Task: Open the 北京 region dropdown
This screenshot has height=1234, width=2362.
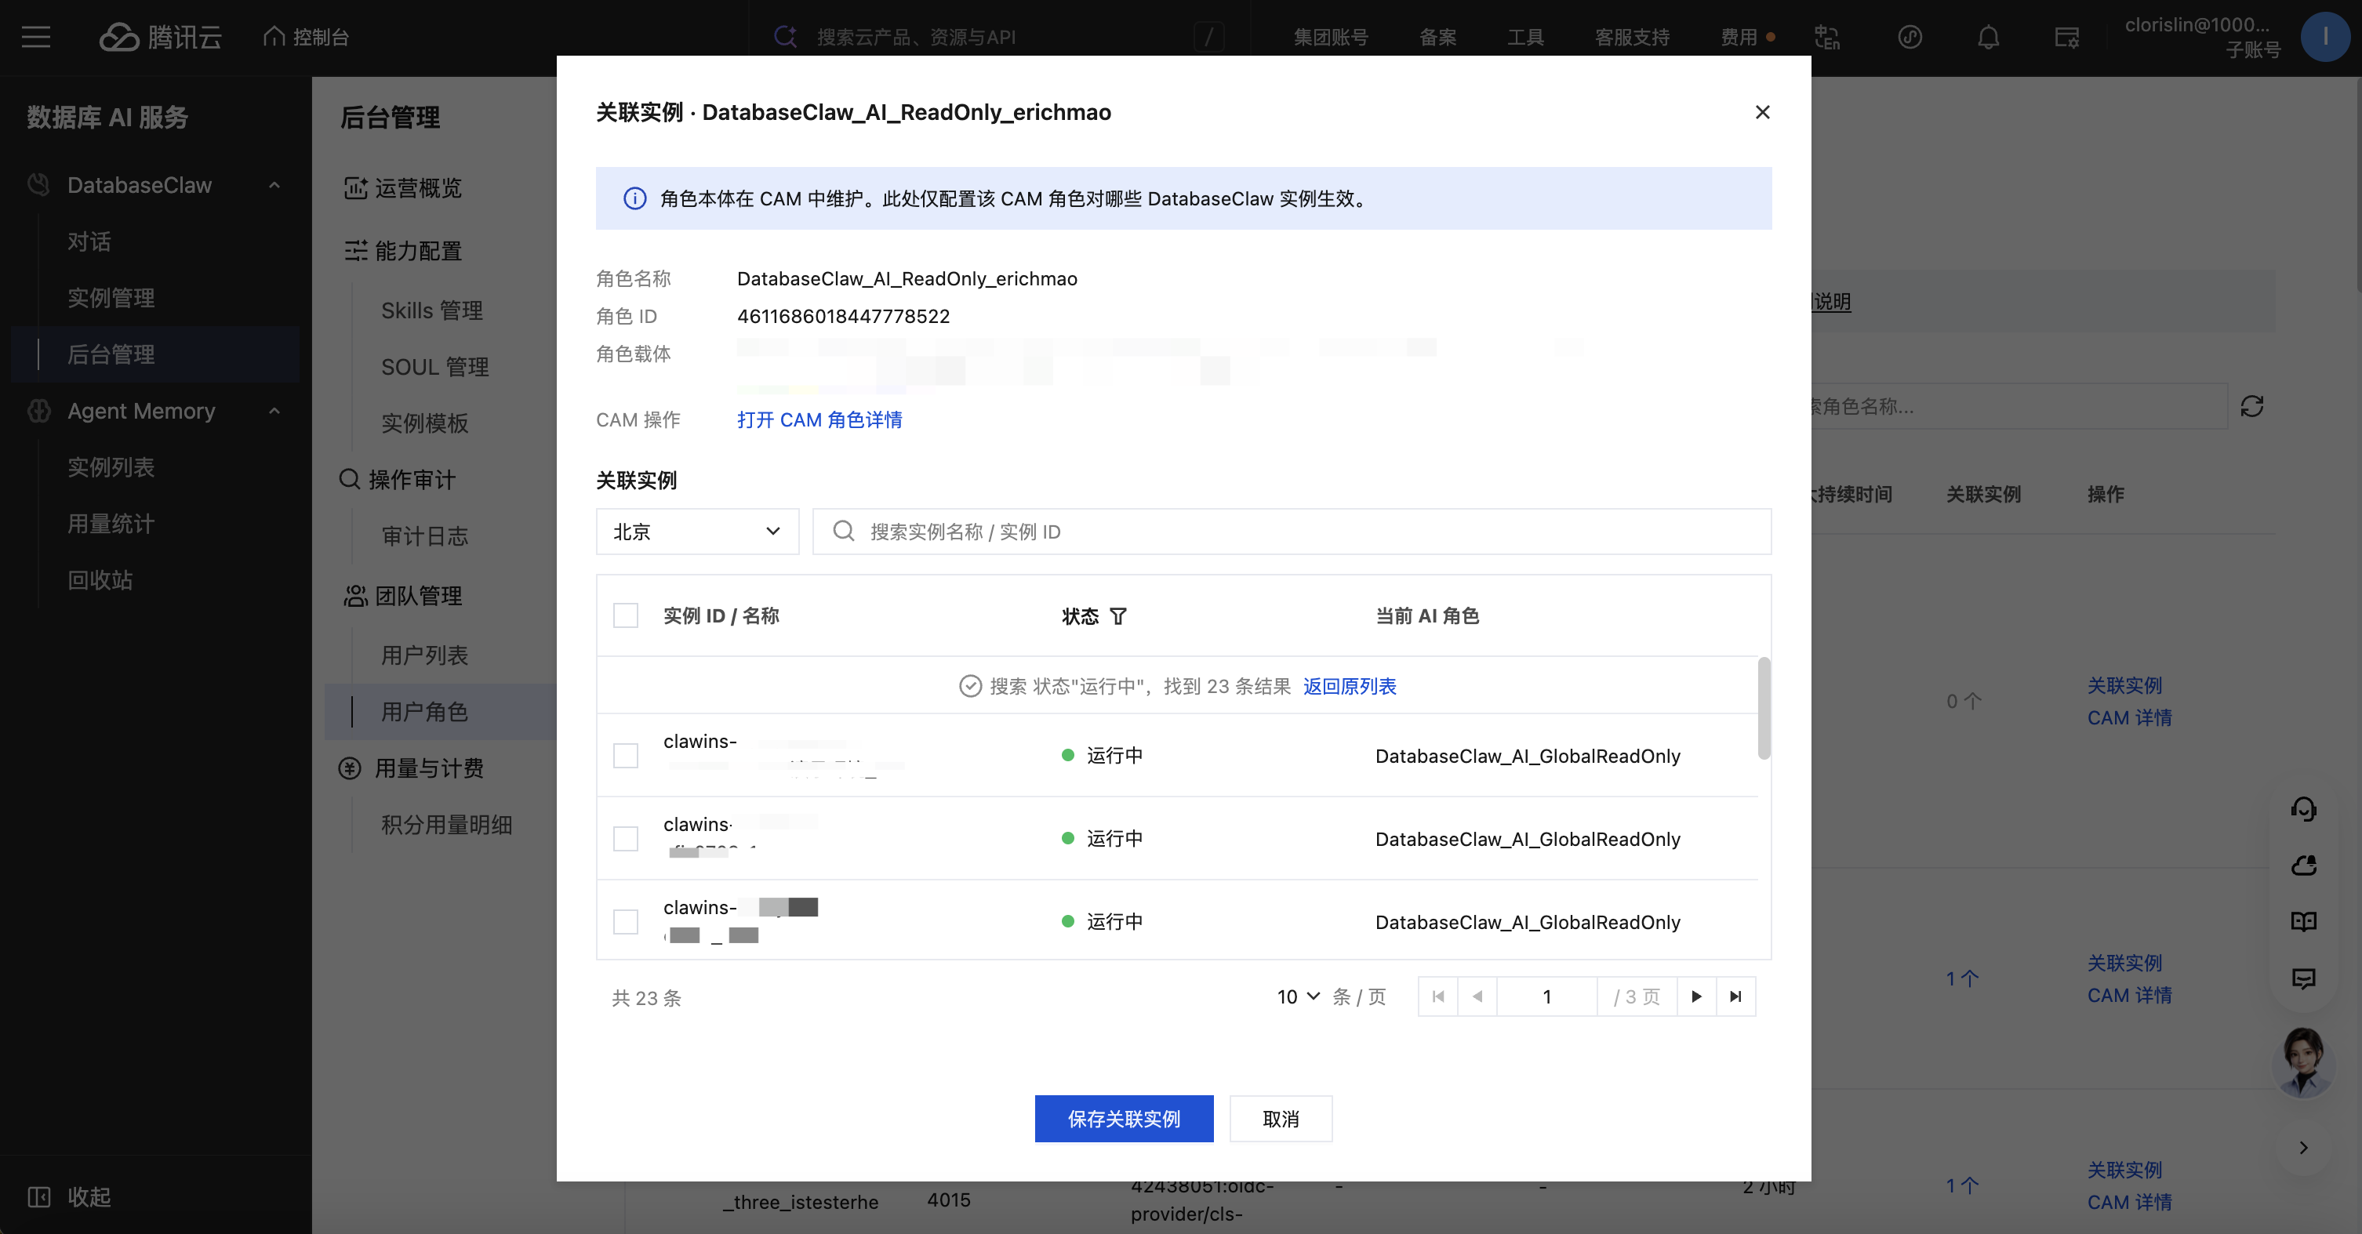Action: (x=697, y=532)
